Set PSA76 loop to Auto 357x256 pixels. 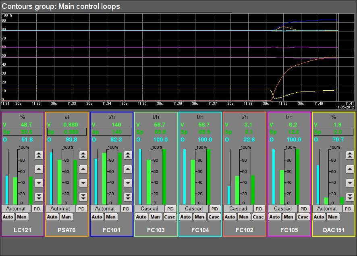(52, 217)
